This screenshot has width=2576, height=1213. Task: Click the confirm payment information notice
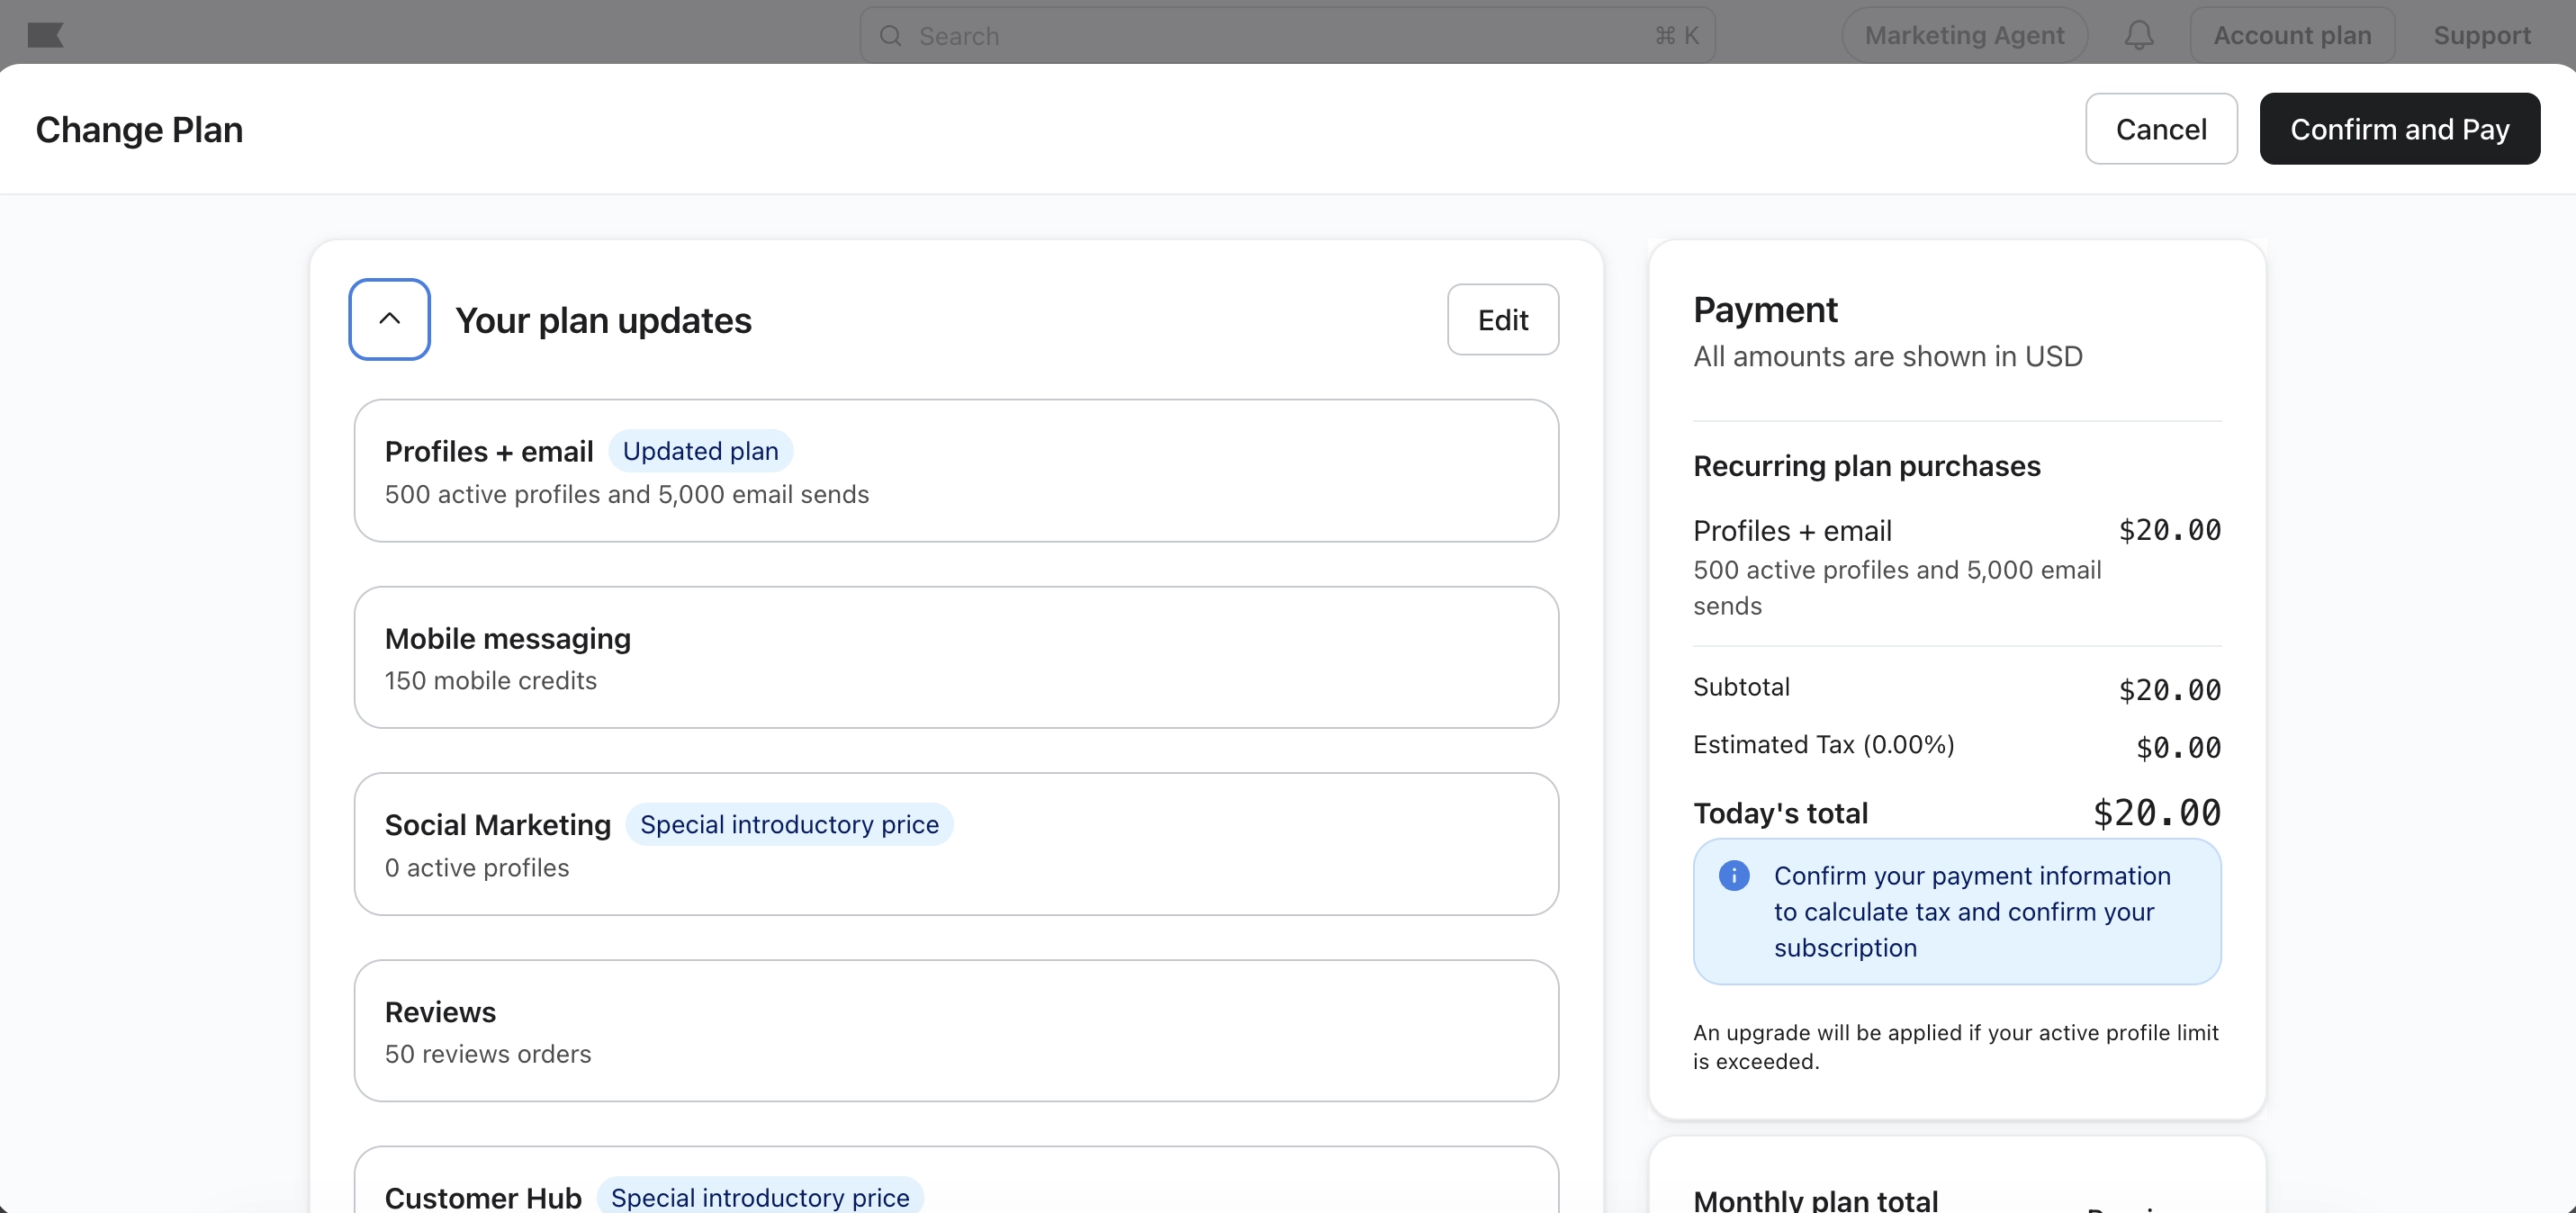coord(1956,911)
